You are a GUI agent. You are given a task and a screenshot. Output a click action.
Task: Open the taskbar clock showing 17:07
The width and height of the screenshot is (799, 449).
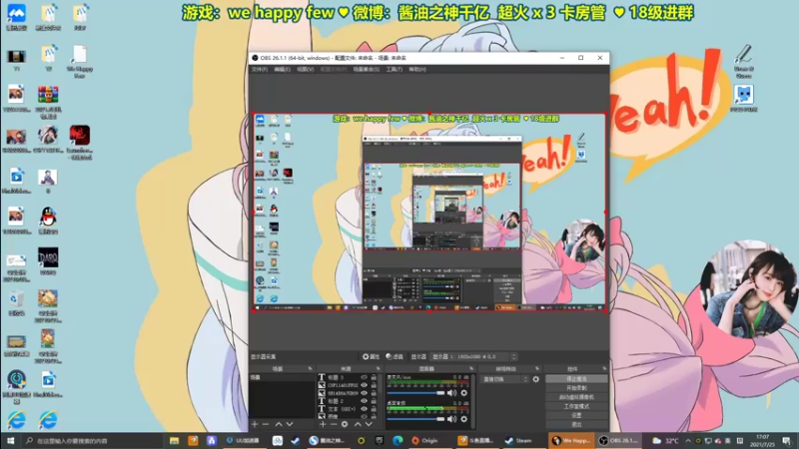(x=762, y=440)
